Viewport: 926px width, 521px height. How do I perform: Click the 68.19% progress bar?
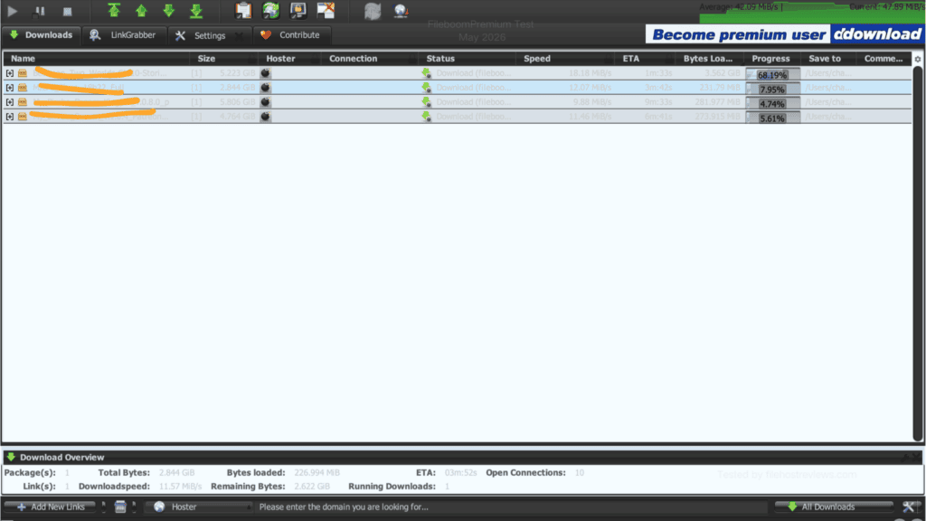click(772, 74)
